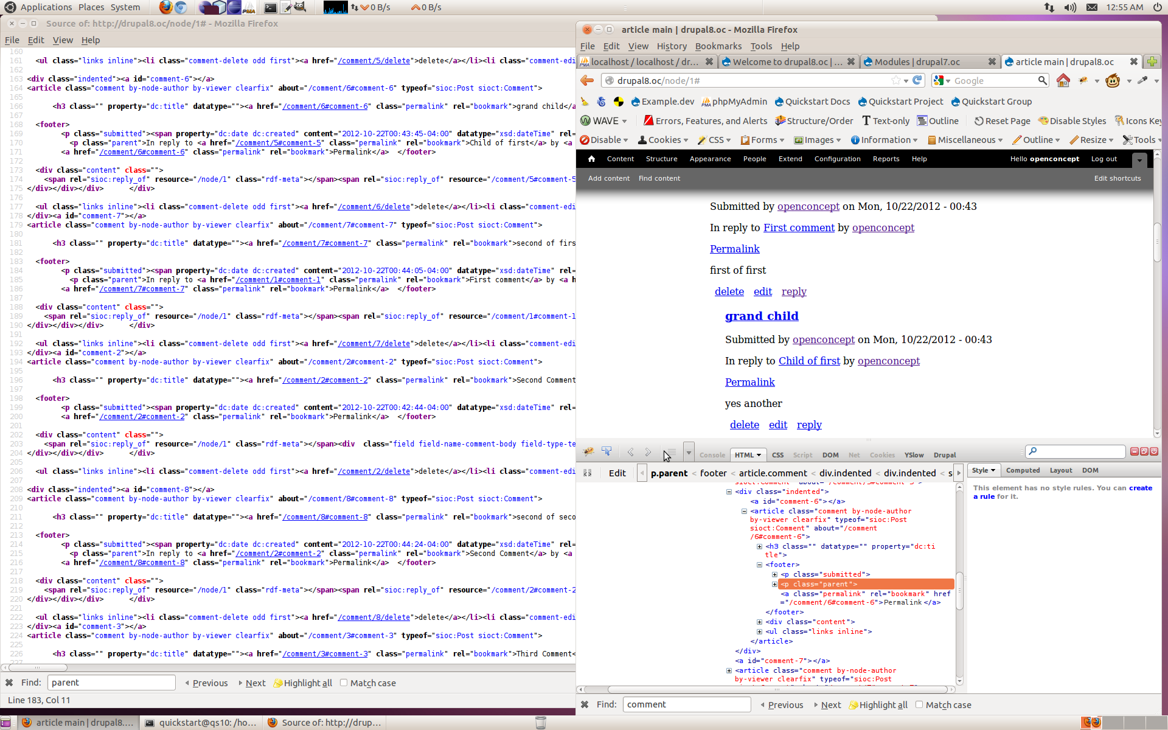1168x730 pixels.
Task: Expand the p class="parent" node
Action: click(x=774, y=584)
